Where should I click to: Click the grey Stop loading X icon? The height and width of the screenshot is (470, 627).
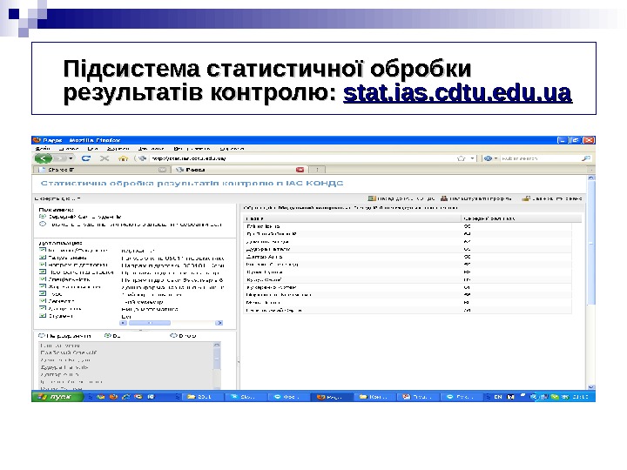pyautogui.click(x=104, y=158)
